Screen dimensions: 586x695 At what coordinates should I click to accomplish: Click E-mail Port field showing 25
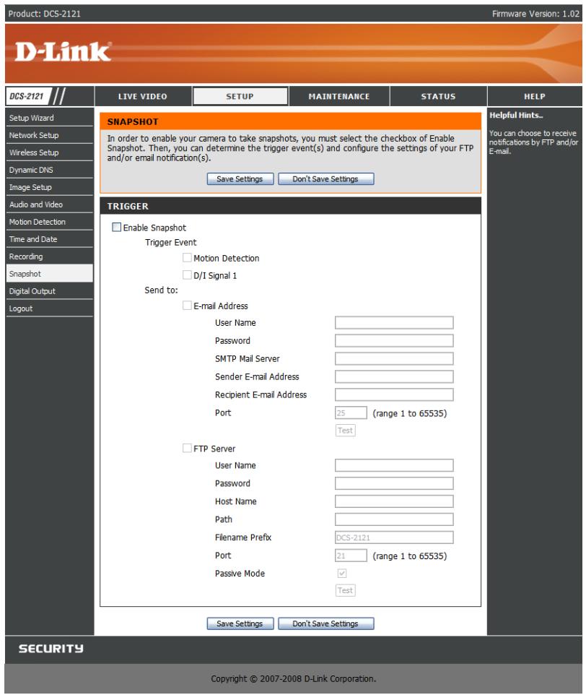[351, 413]
